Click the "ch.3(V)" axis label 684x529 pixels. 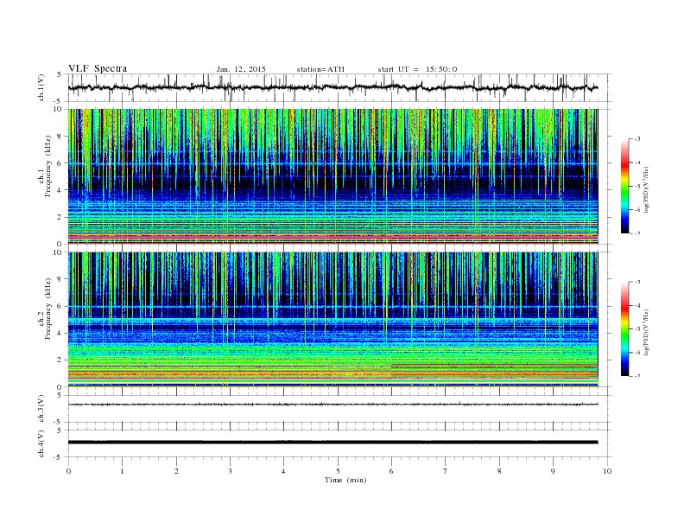click(x=41, y=409)
